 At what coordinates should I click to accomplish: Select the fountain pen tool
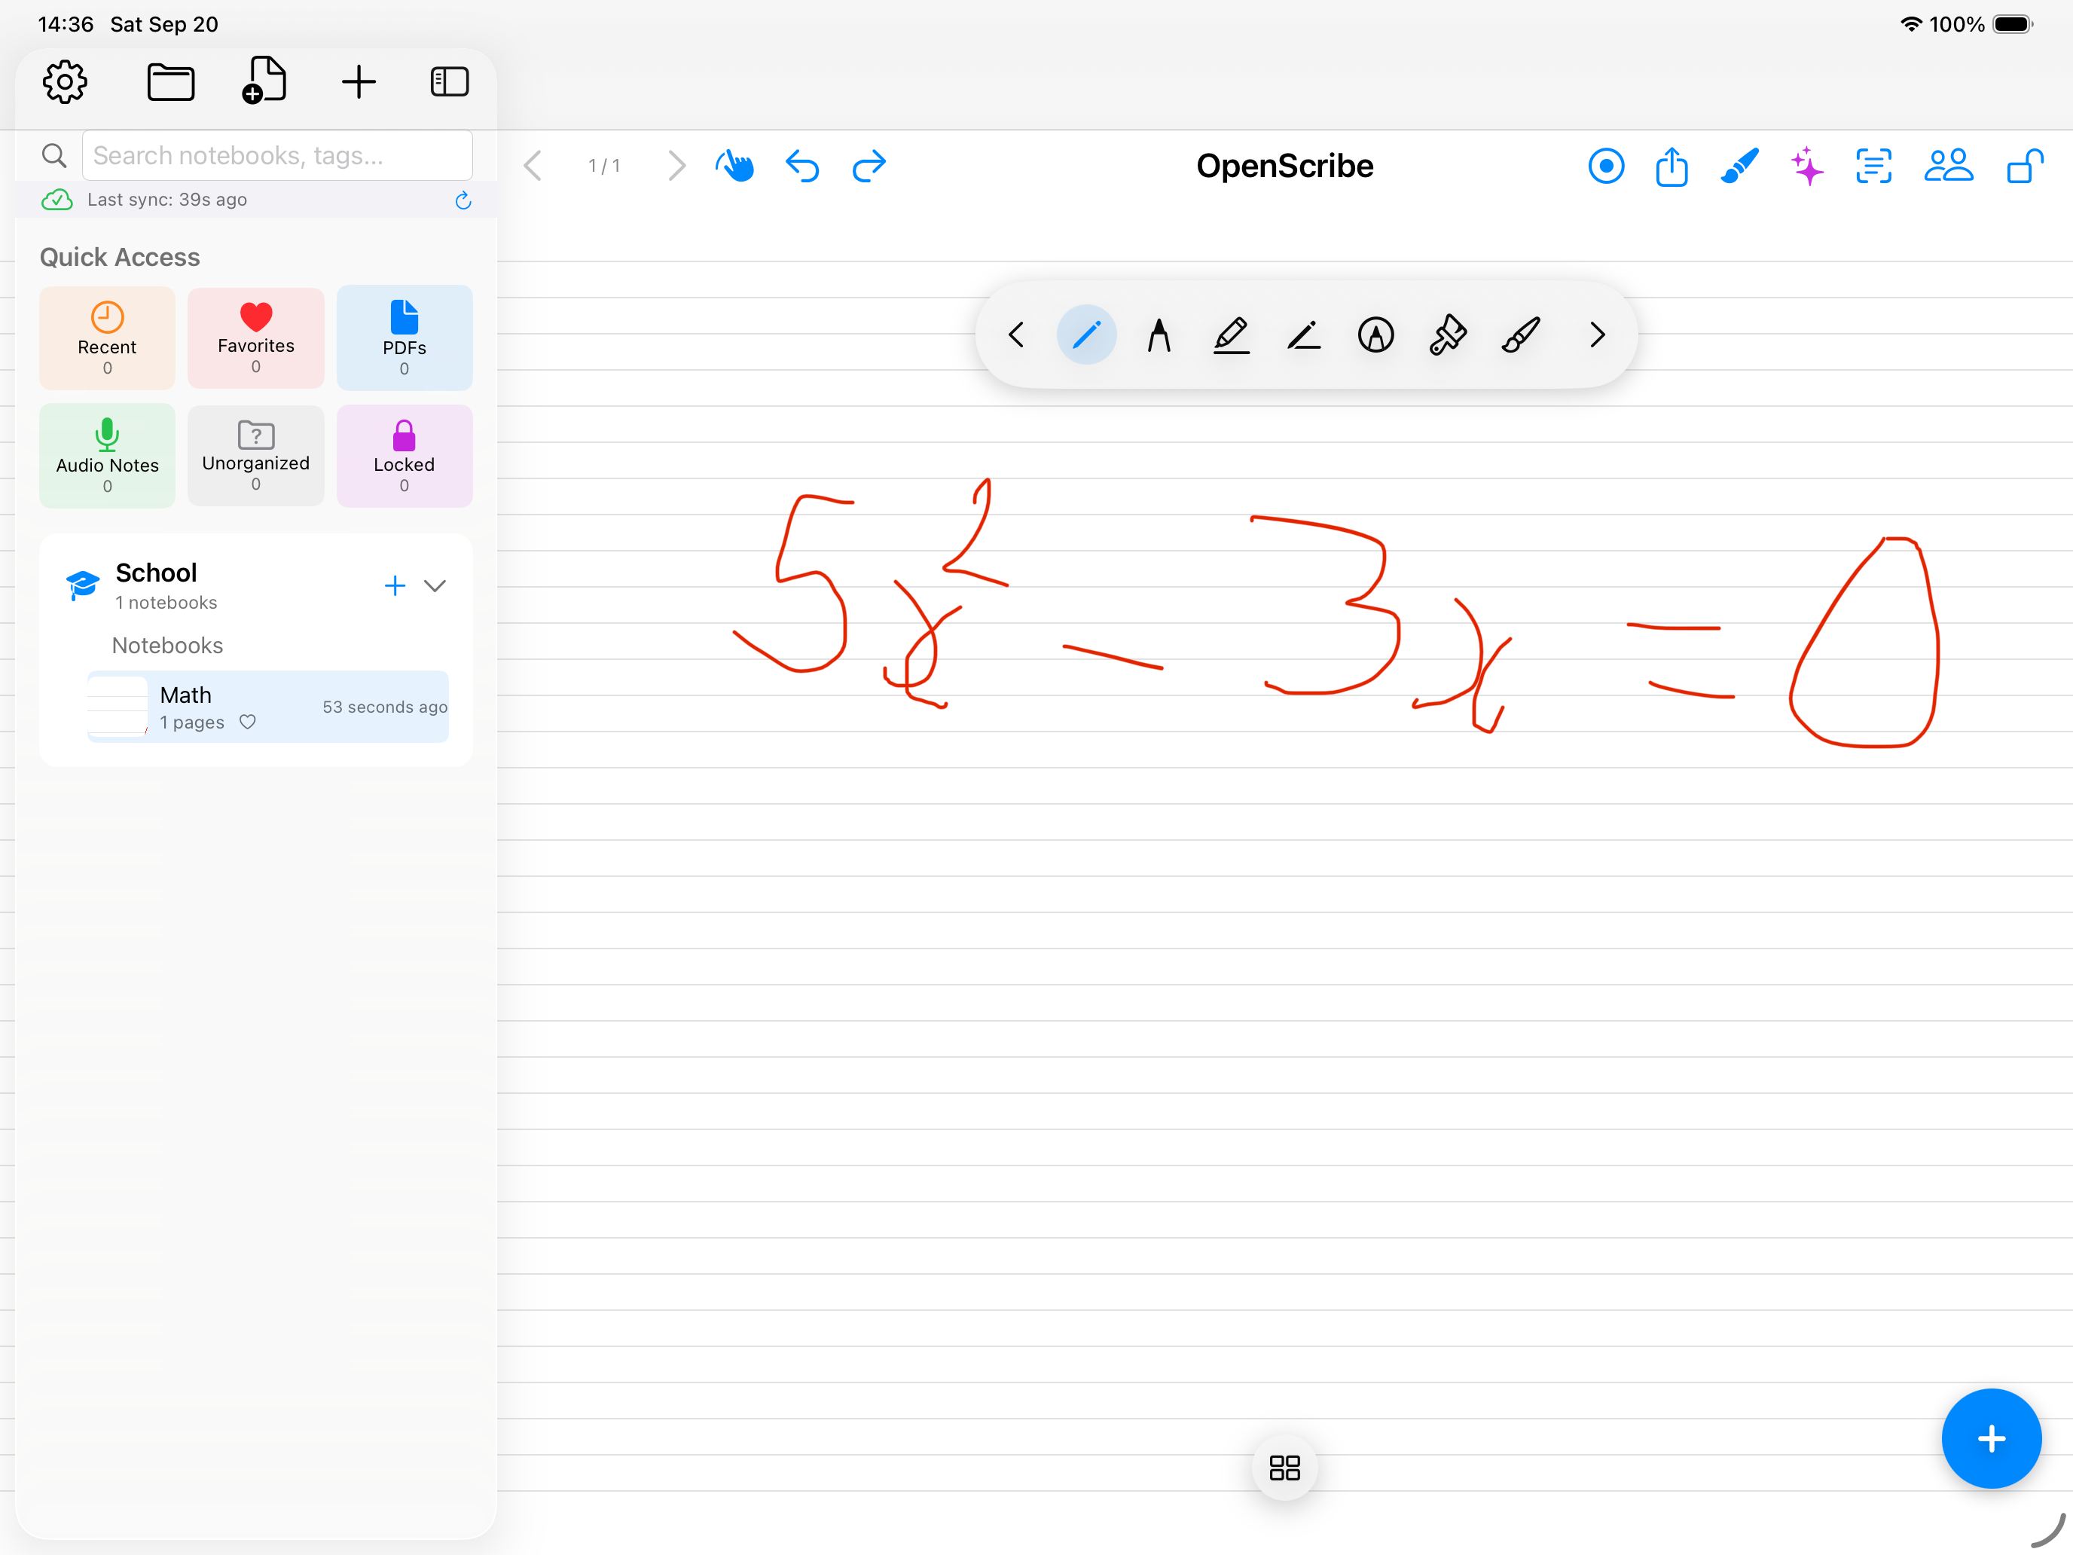[1159, 335]
